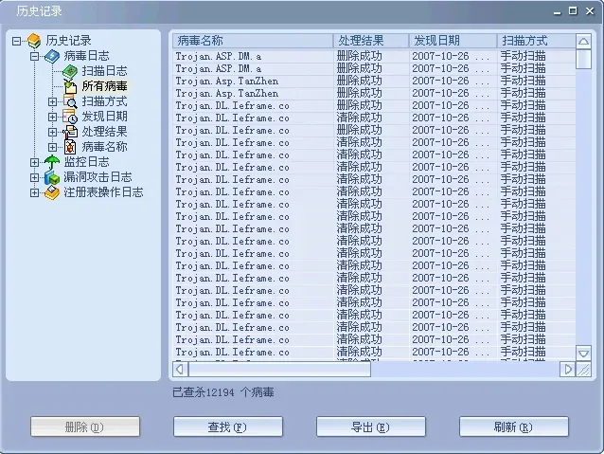Click the 漏洞攻击日志 icon
This screenshot has height=454, width=604.
52,177
